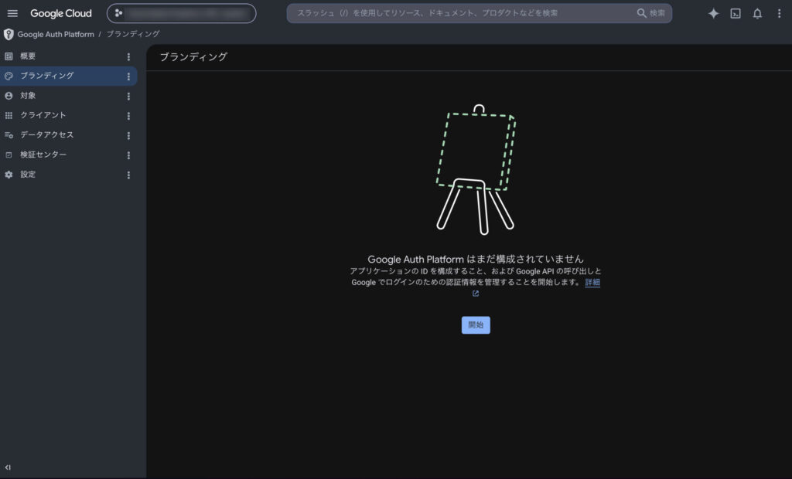
Task: Click the Google Cloud logo
Action: tap(60, 14)
